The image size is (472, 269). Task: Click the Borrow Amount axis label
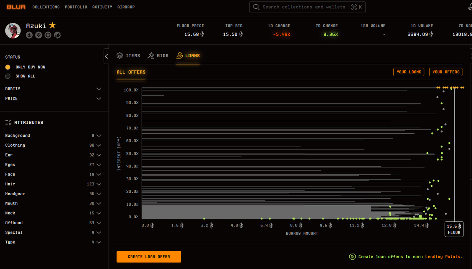coord(302,233)
